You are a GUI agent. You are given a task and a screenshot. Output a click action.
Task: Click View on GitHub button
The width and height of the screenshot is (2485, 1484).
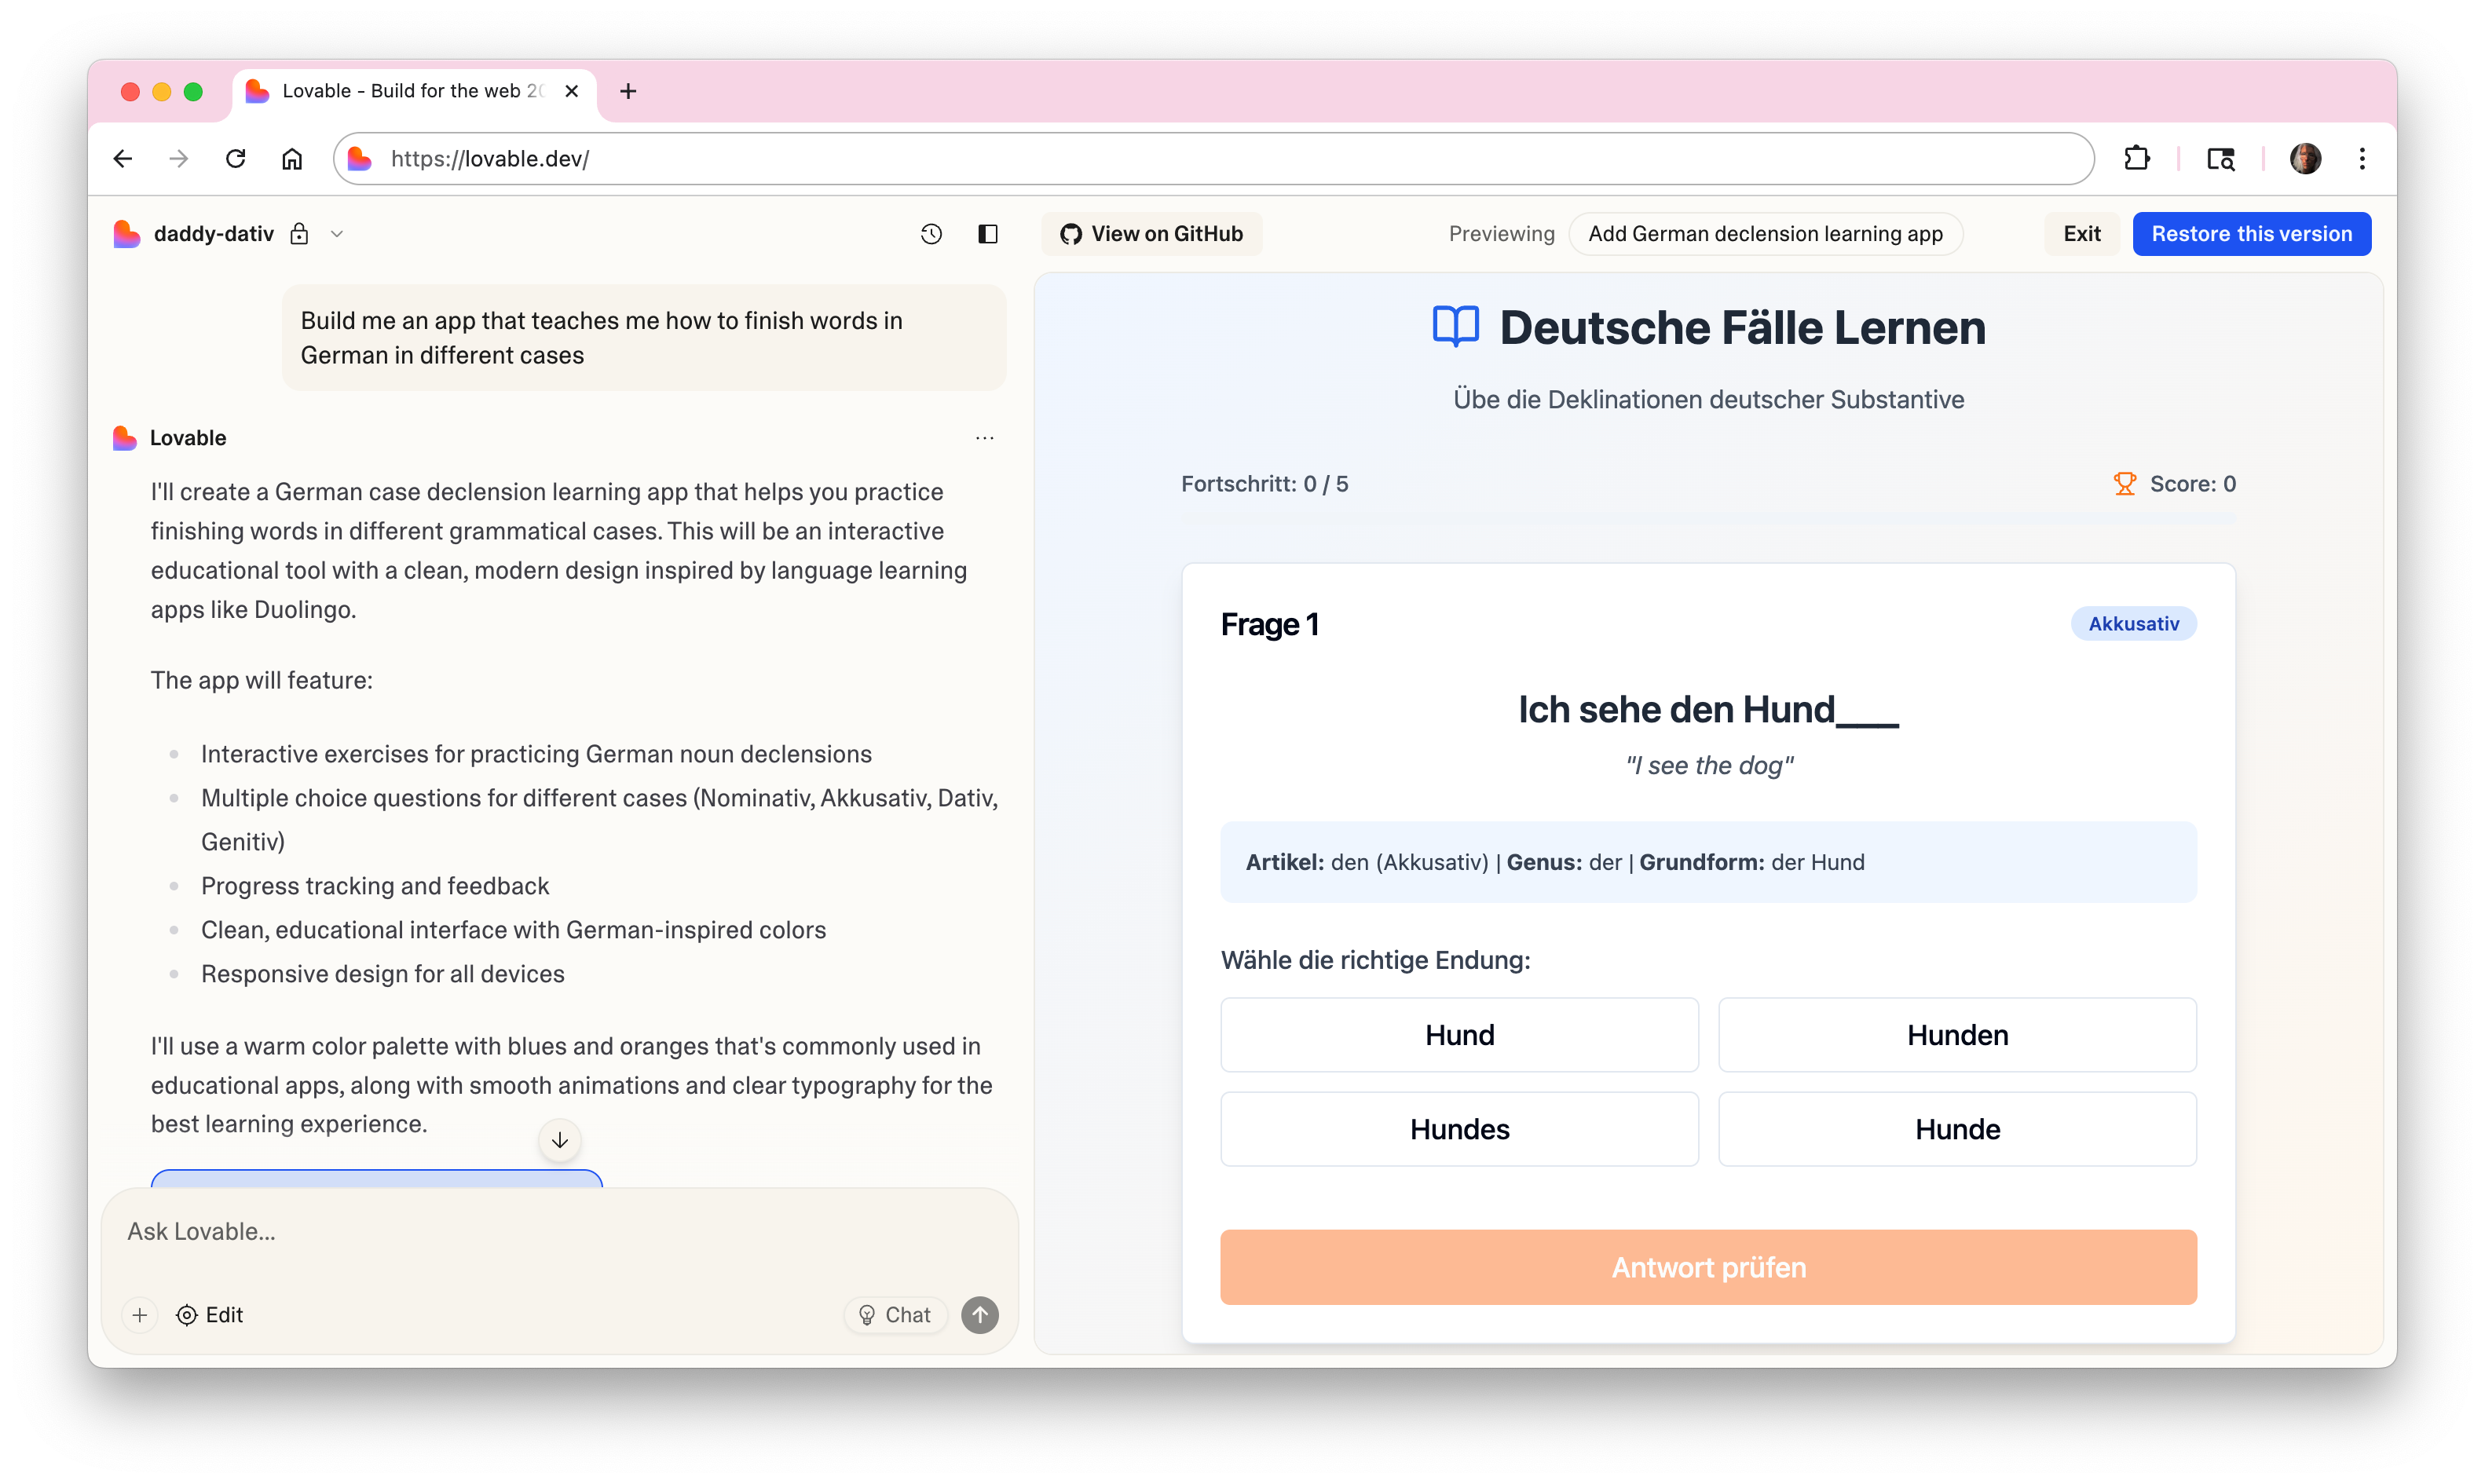[x=1151, y=234]
